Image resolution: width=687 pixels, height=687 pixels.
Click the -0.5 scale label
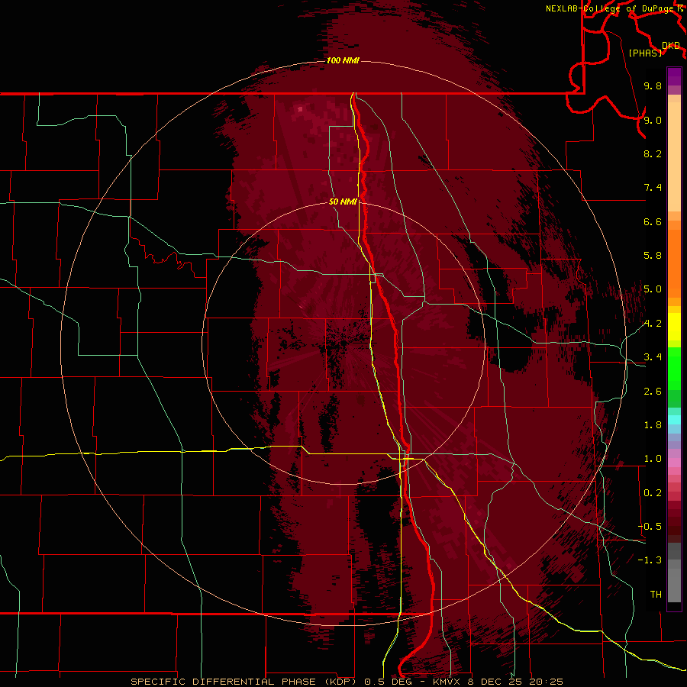[650, 527]
